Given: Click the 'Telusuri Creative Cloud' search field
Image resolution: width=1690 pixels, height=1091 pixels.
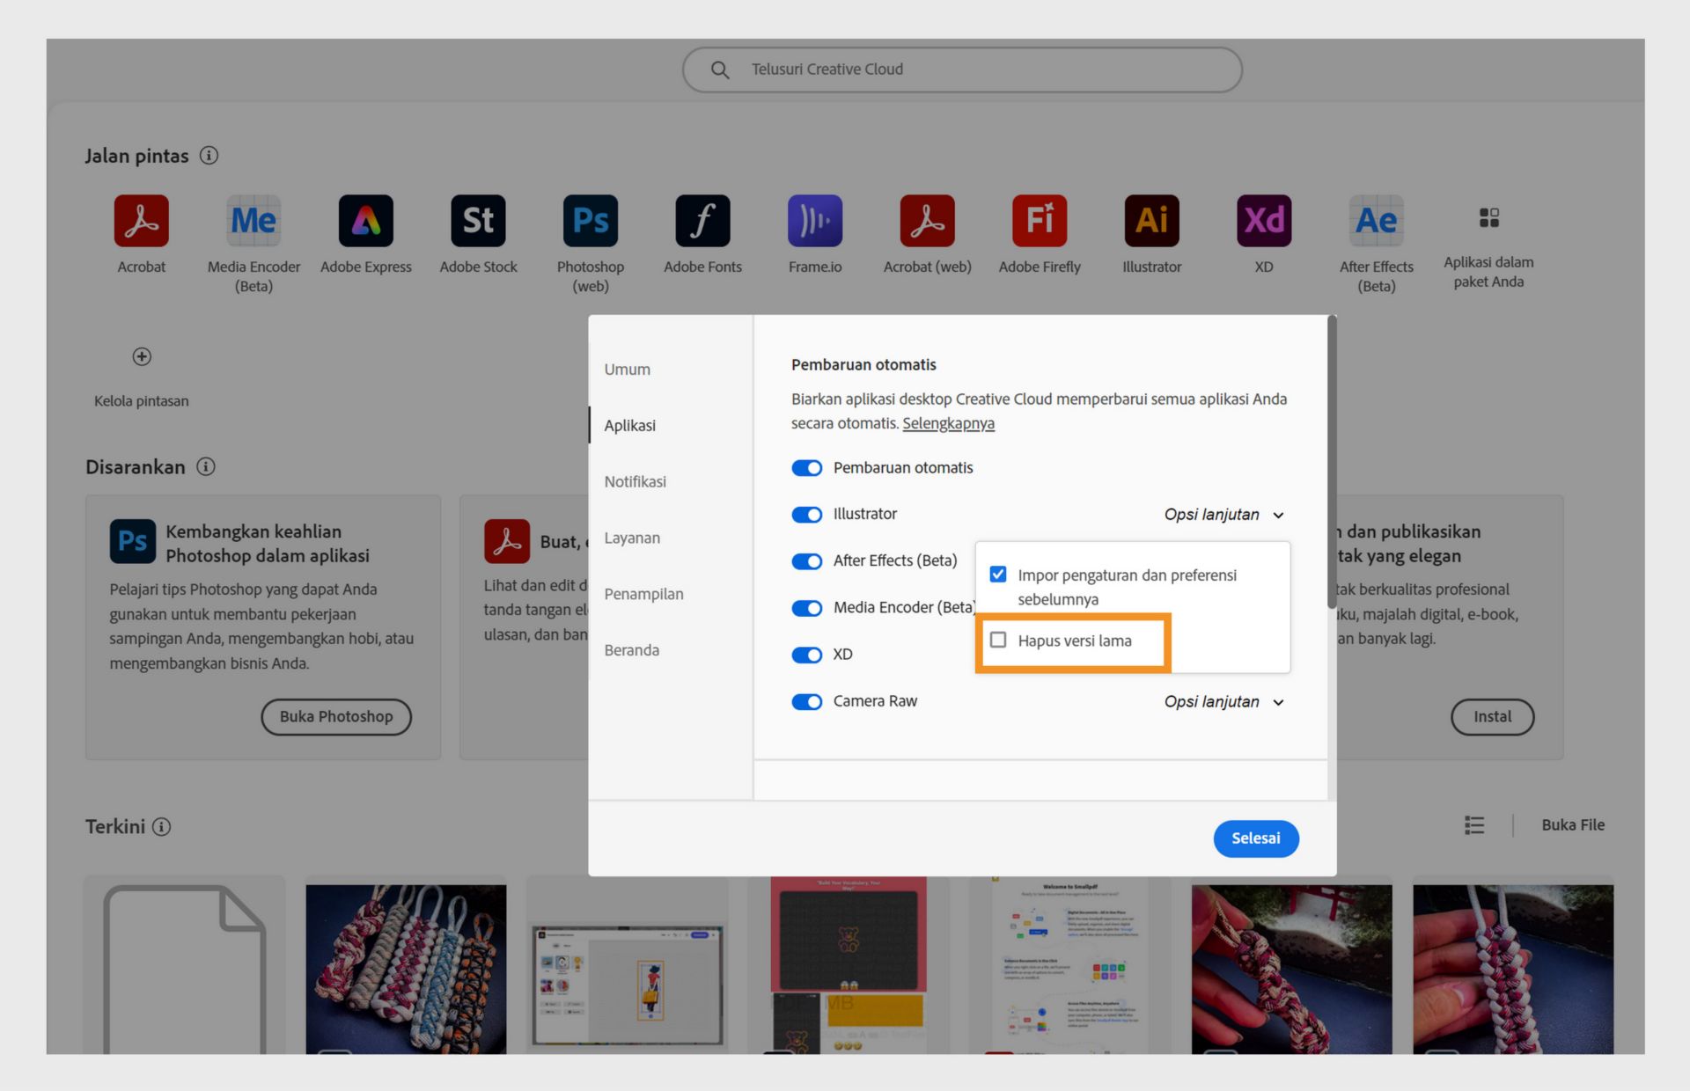Looking at the screenshot, I should tap(961, 70).
